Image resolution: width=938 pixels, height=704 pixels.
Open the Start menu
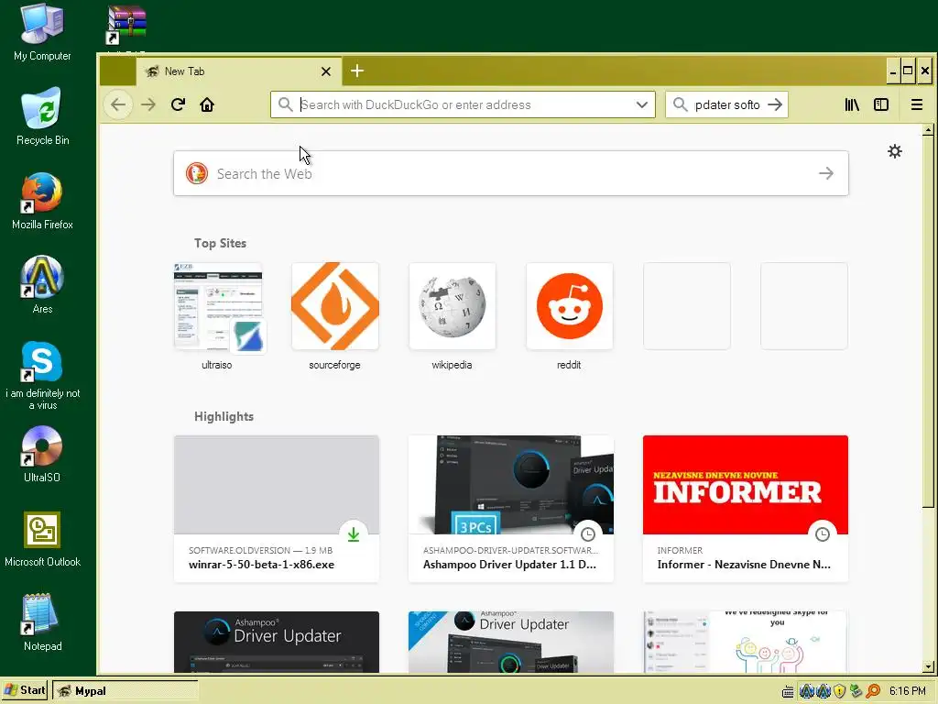click(25, 690)
